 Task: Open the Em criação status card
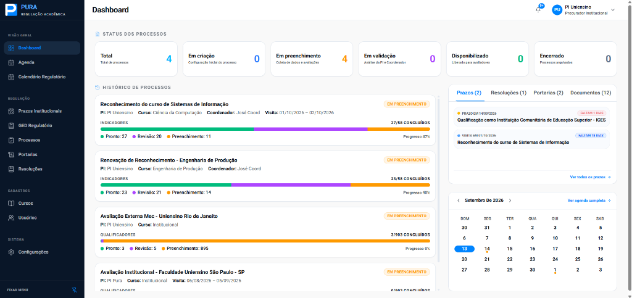pyautogui.click(x=224, y=59)
